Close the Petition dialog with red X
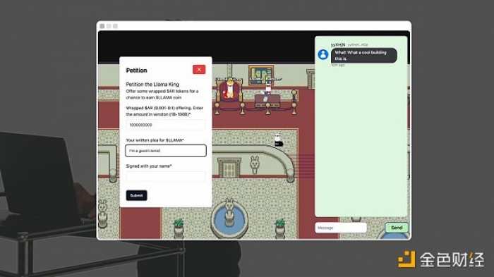 [x=199, y=70]
